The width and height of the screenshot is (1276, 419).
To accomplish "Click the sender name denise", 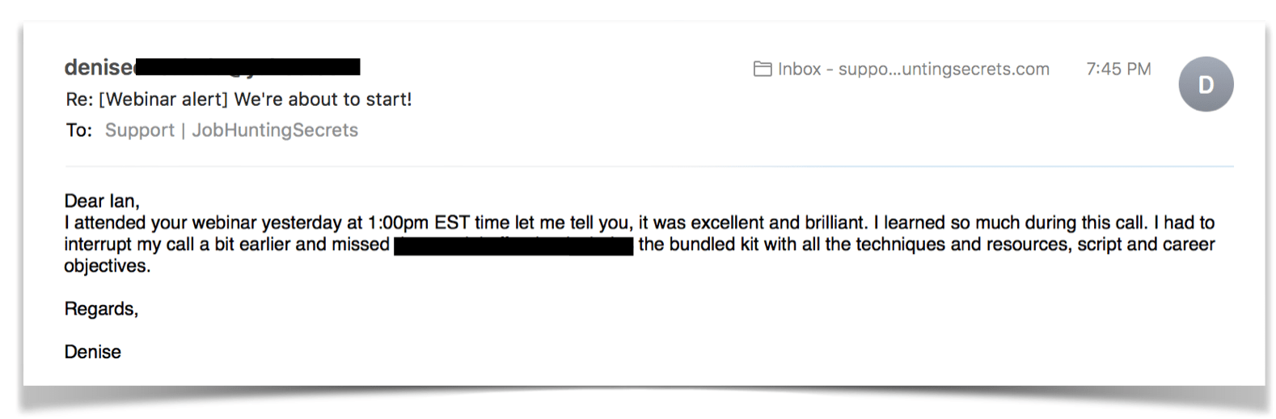I will [99, 67].
